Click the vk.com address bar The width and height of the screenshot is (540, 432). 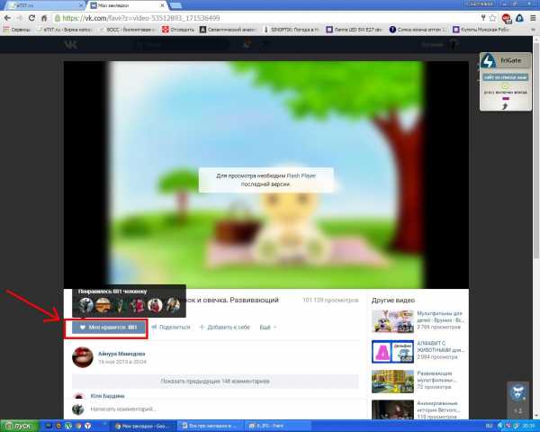[x=265, y=18]
